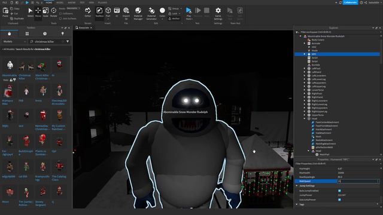Switch to the TEST ribbon tab
Screen dimensions: 383x215
82,2
